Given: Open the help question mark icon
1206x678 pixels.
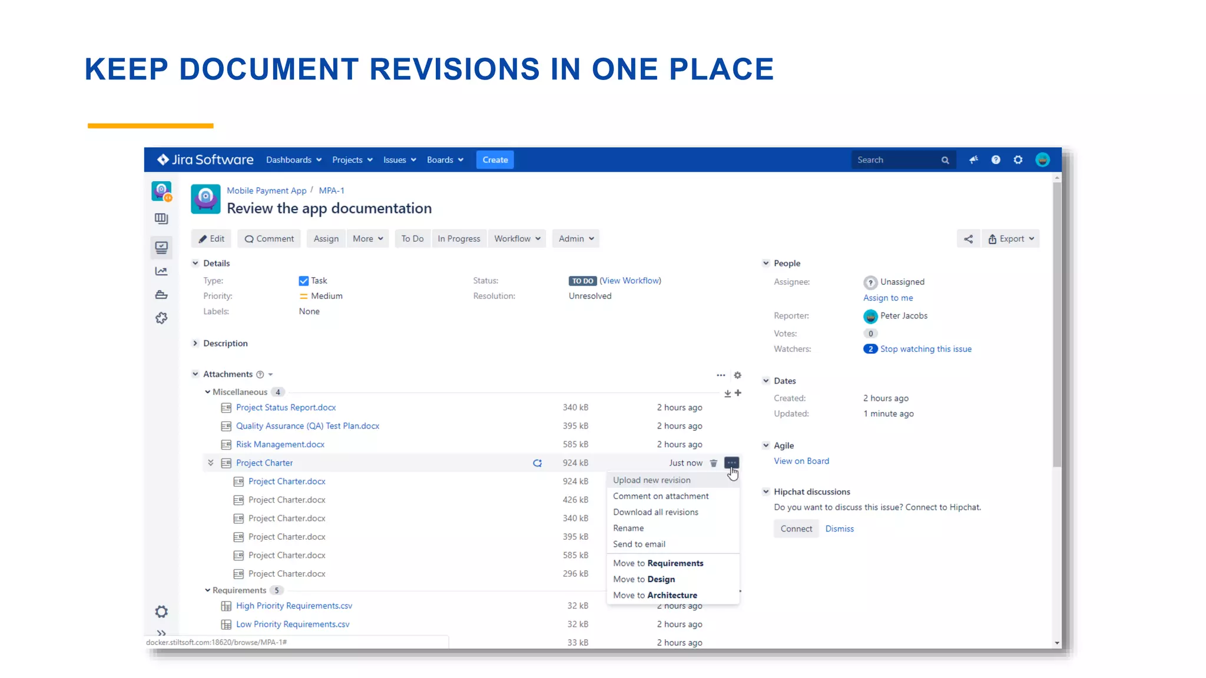Looking at the screenshot, I should coord(996,159).
